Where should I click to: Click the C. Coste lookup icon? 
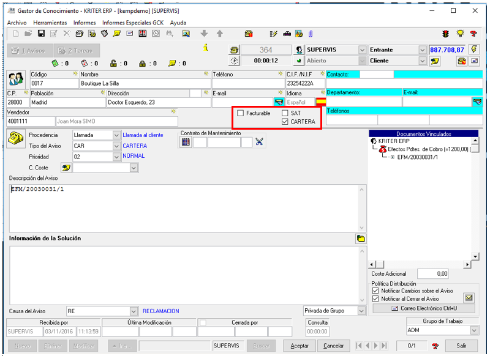pyautogui.click(x=66, y=168)
